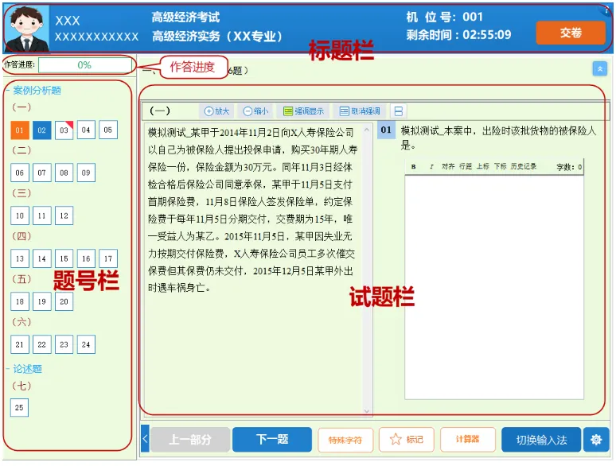The image size is (616, 466).
Task: Submit the exam with 交卷
Action: click(571, 33)
